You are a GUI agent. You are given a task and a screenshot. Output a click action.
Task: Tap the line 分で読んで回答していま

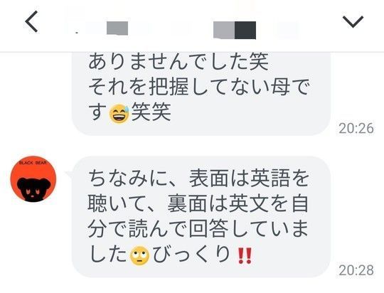(x=198, y=229)
